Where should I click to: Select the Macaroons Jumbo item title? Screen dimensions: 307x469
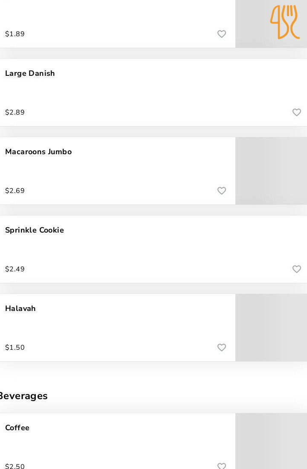click(38, 152)
